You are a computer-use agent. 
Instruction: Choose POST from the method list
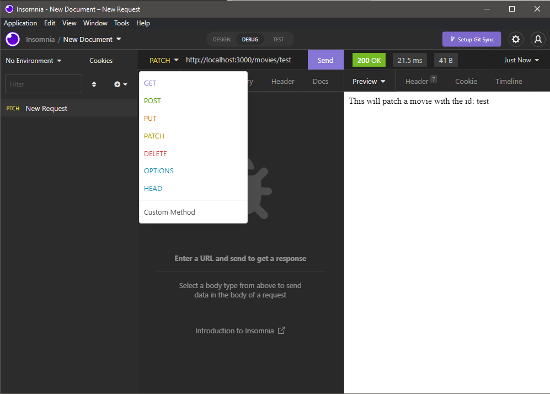pyautogui.click(x=193, y=100)
